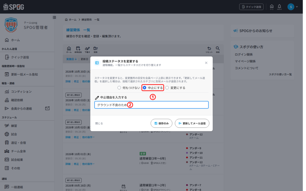Expand 他の操作 for 2026年10月02日 entry
Screen dimensions: 306x191
(x=88, y=137)
